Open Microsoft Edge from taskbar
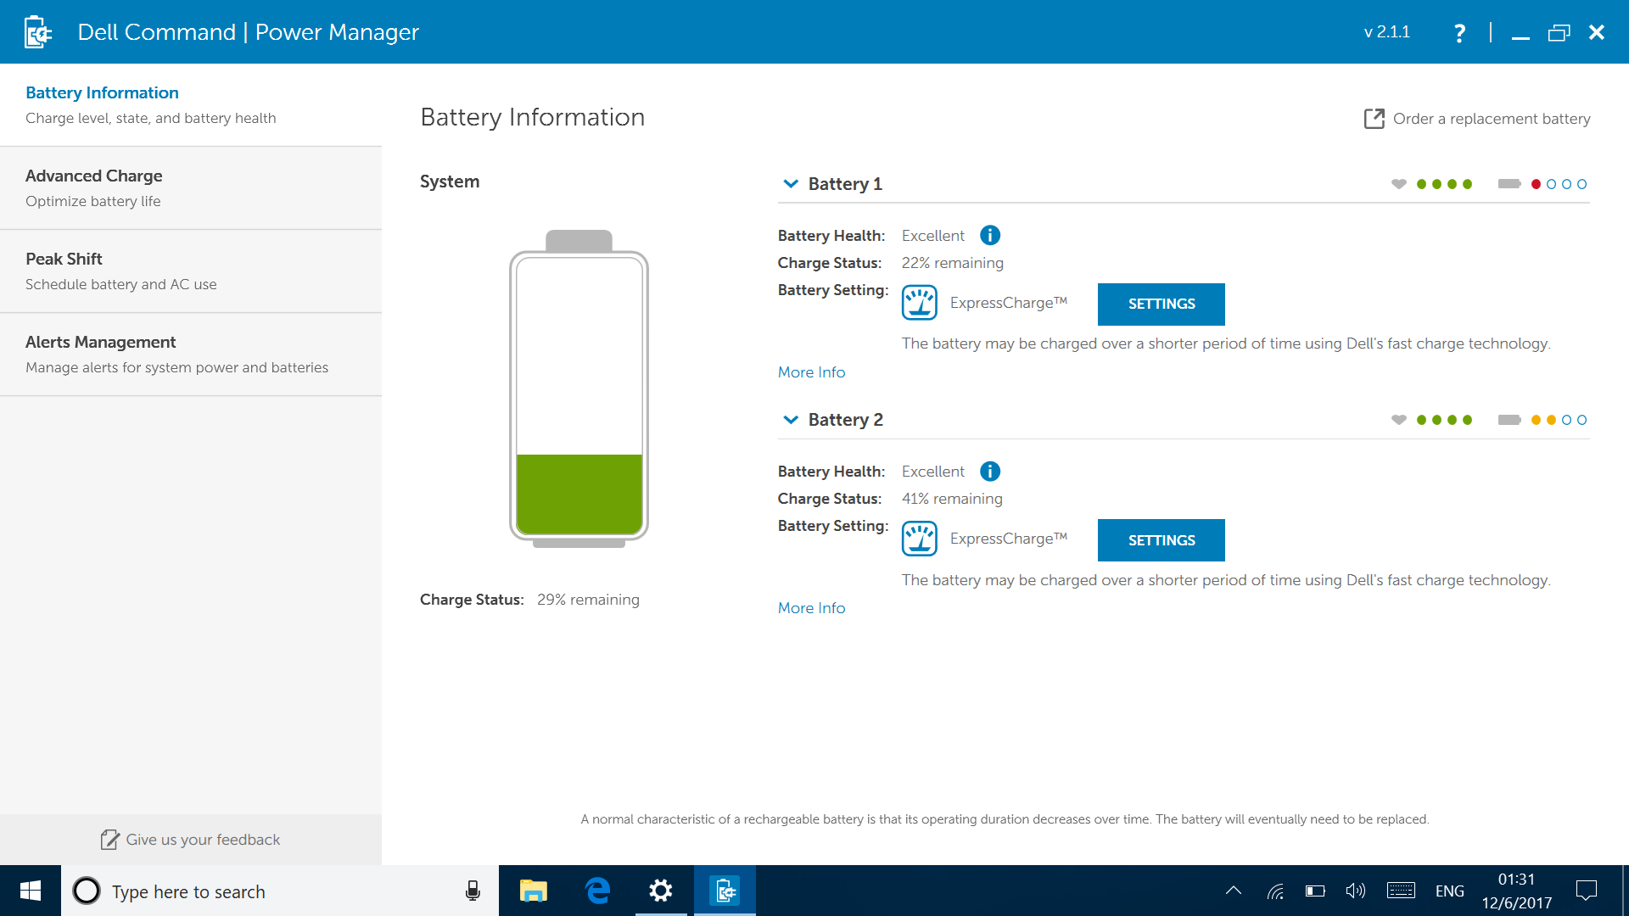The width and height of the screenshot is (1629, 916). 598,891
